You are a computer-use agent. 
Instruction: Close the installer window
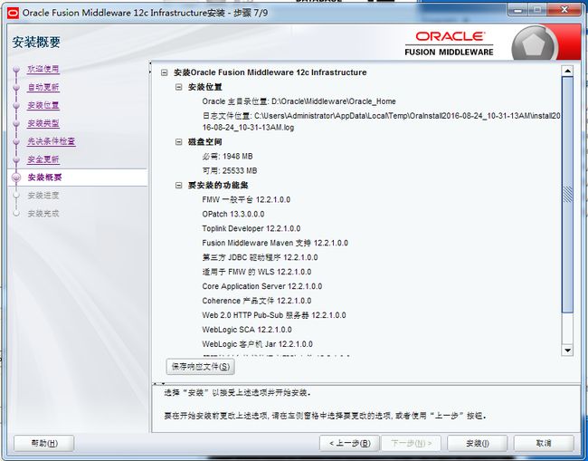point(564,10)
